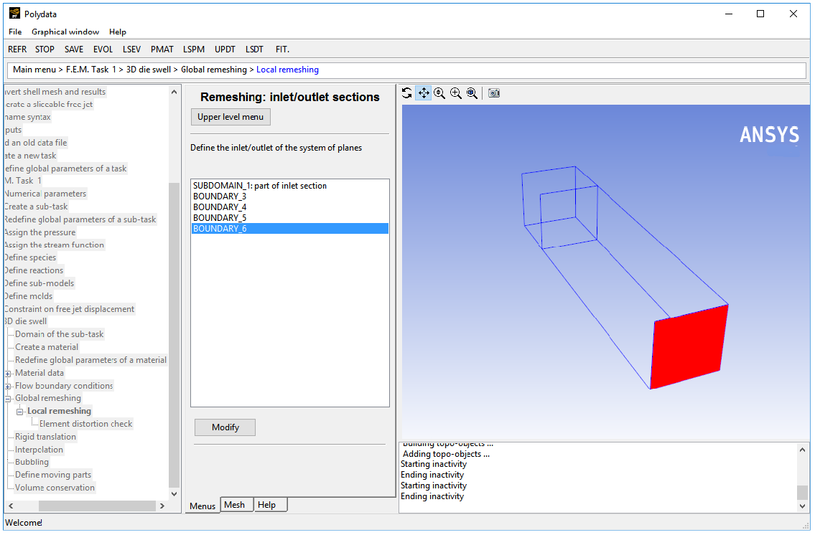Open Rigid translation tree item

tap(46, 437)
